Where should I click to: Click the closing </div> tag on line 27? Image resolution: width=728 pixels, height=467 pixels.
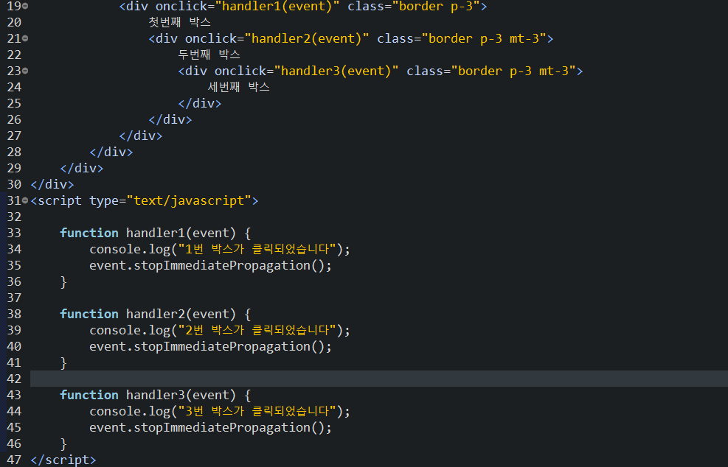141,136
